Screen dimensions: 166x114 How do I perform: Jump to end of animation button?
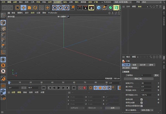74,88
